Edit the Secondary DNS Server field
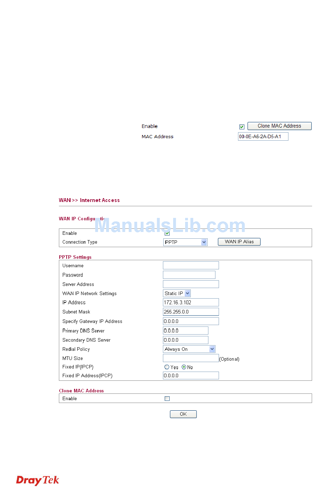This screenshot has height=489, width=335. (x=185, y=340)
